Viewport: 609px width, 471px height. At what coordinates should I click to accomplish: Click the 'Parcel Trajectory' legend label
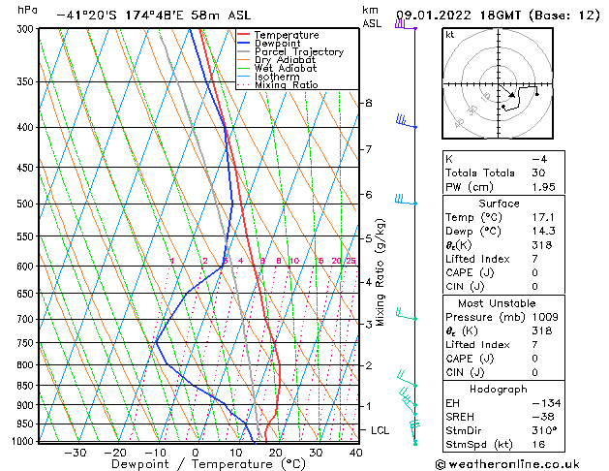click(299, 51)
